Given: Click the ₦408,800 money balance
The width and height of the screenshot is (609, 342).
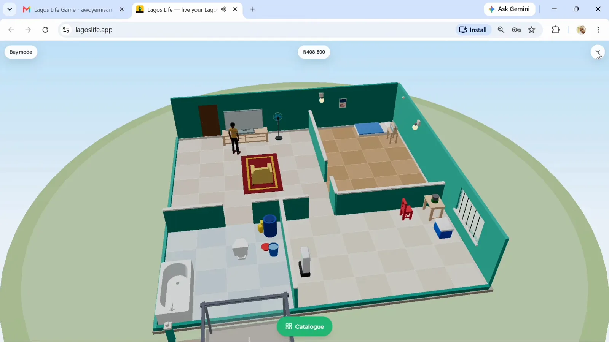Looking at the screenshot, I should tap(314, 52).
